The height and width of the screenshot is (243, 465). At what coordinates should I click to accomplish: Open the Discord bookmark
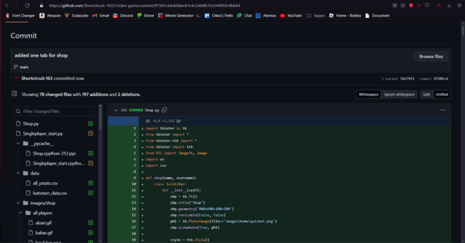pyautogui.click(x=123, y=15)
